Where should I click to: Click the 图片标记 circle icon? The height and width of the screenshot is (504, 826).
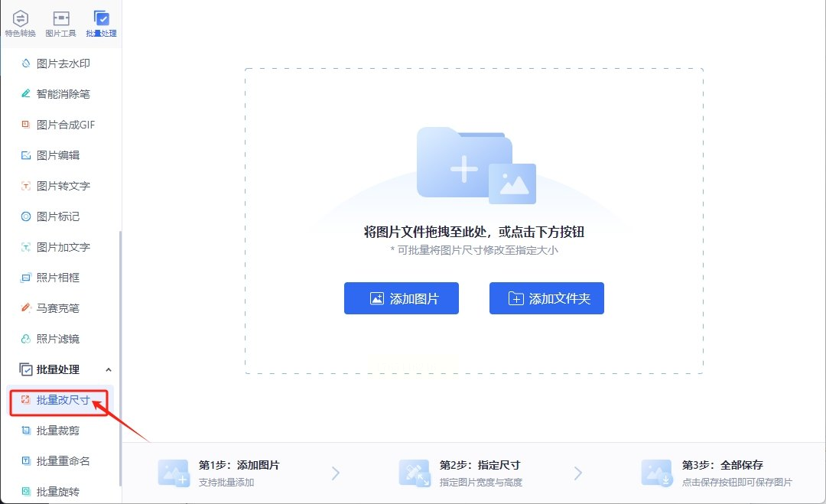pos(26,216)
